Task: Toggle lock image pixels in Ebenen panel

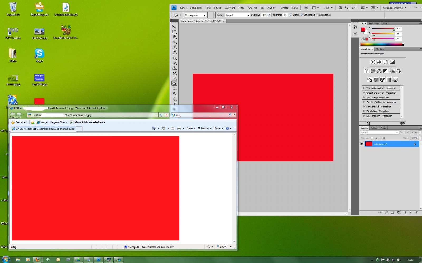Action: pyautogui.click(x=376, y=138)
